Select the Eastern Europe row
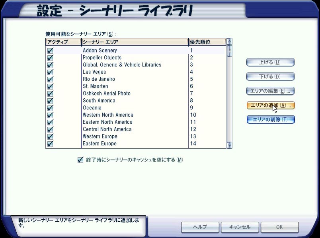Viewport: 320px width, 238px height. pos(136,143)
